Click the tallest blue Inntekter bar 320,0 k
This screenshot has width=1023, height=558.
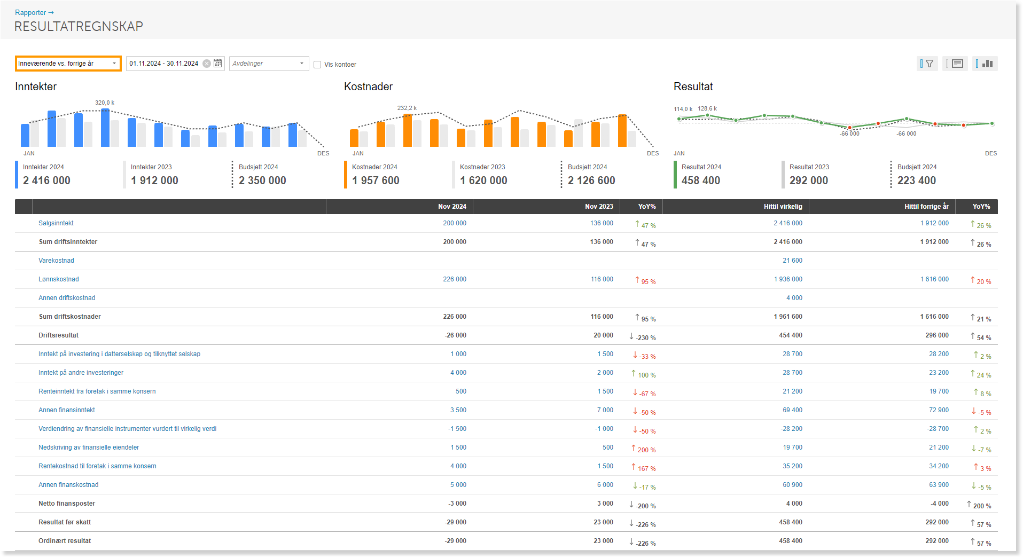pos(105,128)
